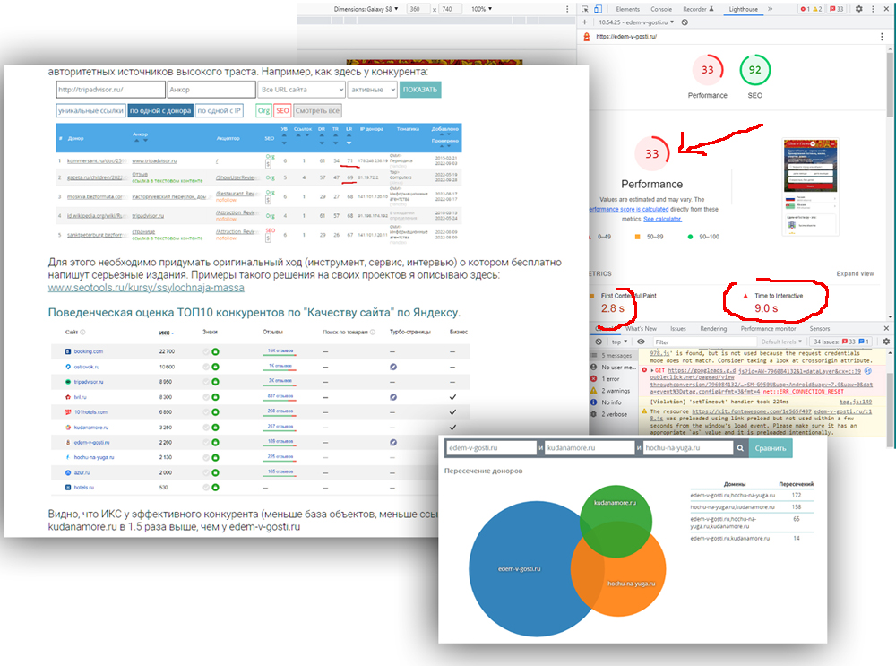Open DevTools settings gear beside the issue badges
Image resolution: width=896 pixels, height=666 pixels.
coord(859,9)
